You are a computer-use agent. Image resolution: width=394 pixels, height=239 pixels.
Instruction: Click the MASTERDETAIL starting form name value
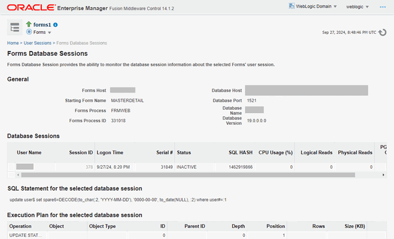click(127, 101)
